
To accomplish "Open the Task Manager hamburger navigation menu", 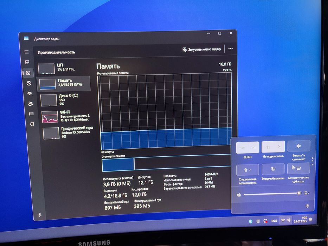I will [27, 52].
